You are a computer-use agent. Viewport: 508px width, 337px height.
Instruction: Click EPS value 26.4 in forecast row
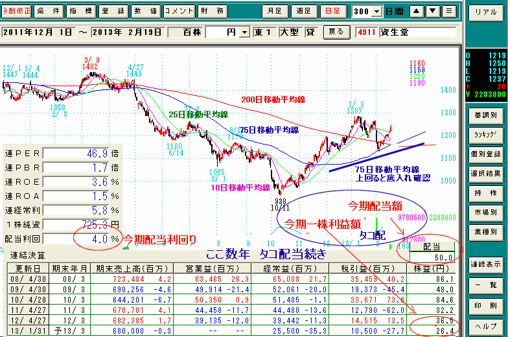tap(444, 331)
